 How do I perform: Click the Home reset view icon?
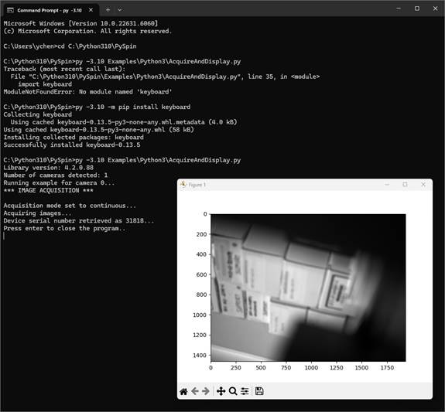(x=183, y=391)
